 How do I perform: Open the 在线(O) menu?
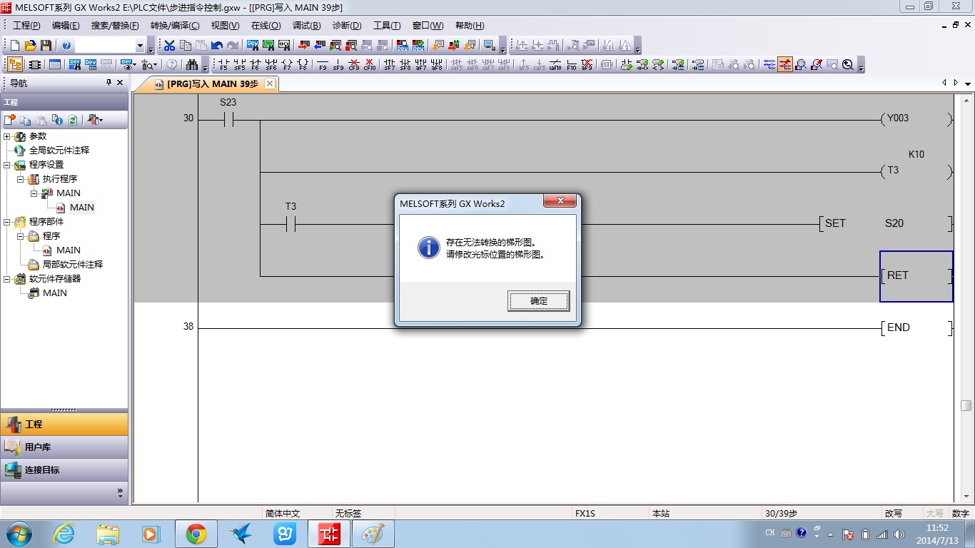coord(266,26)
